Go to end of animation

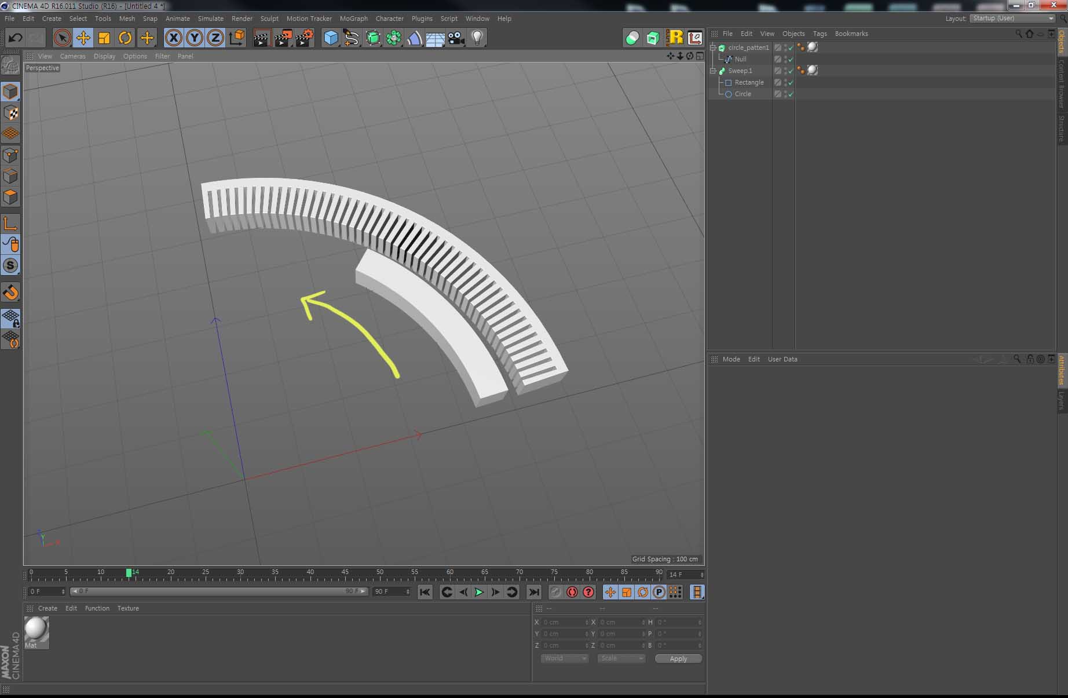pyautogui.click(x=533, y=592)
